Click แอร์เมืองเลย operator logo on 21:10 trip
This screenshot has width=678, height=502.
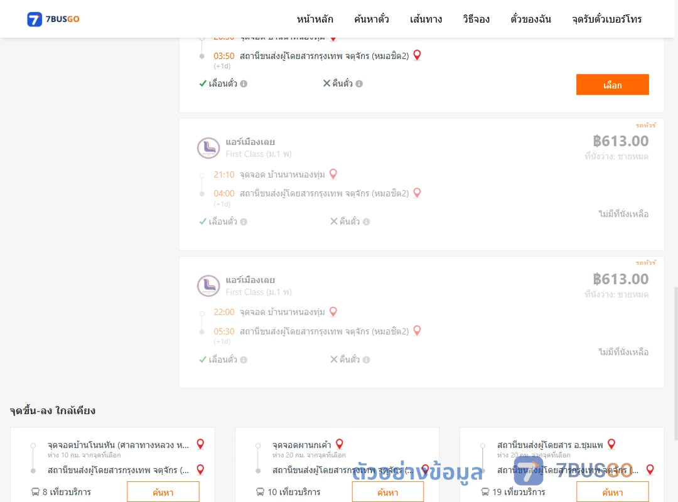pyautogui.click(x=208, y=148)
